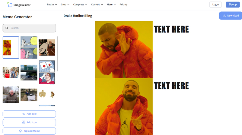
Task: Open the Resize menu
Action: coord(52,4)
